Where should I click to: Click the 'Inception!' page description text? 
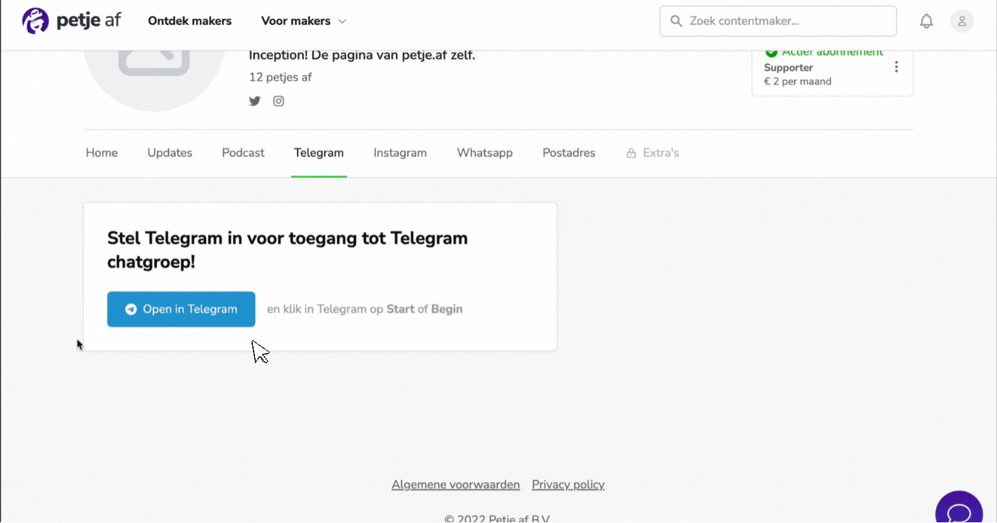[362, 56]
